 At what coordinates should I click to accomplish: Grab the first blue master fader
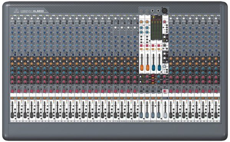point(153,68)
